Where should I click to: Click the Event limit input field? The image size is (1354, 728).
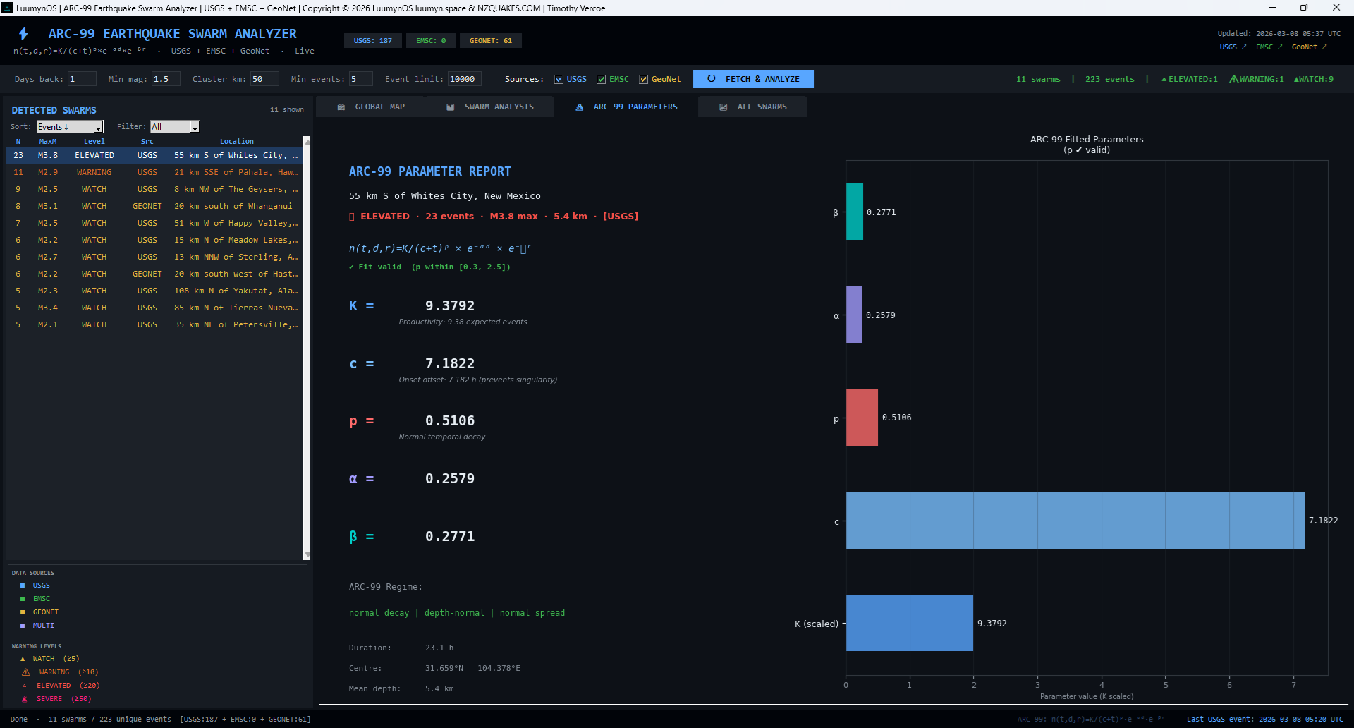point(464,79)
